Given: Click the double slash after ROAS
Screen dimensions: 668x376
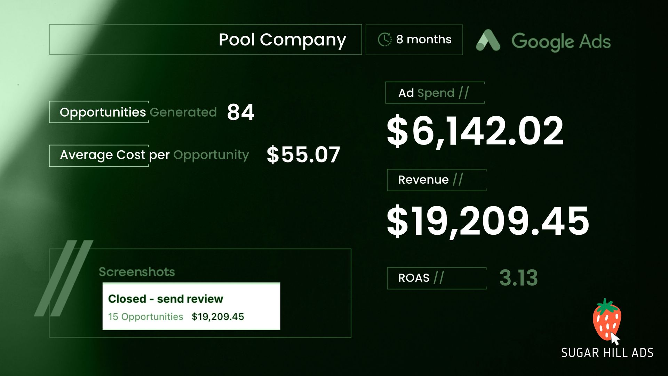Looking at the screenshot, I should click(x=439, y=278).
